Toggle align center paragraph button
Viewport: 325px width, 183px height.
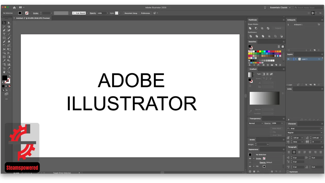tap(294, 152)
